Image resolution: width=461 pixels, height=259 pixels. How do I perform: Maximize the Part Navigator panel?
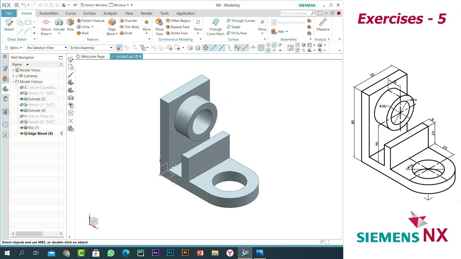tap(61, 58)
